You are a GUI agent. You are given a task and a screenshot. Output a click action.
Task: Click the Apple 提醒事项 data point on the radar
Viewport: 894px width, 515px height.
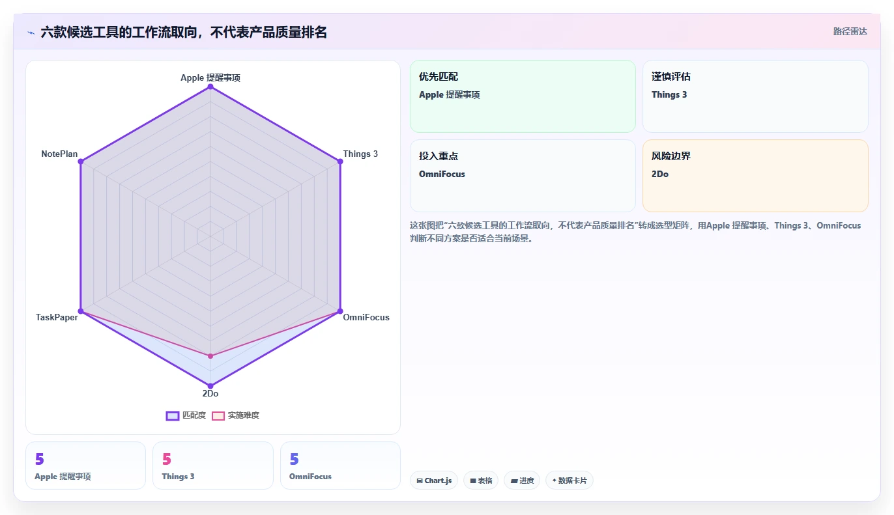[210, 87]
